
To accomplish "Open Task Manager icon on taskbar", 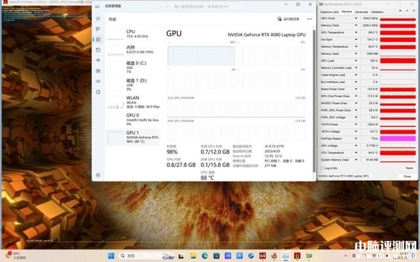I will point(285,256).
